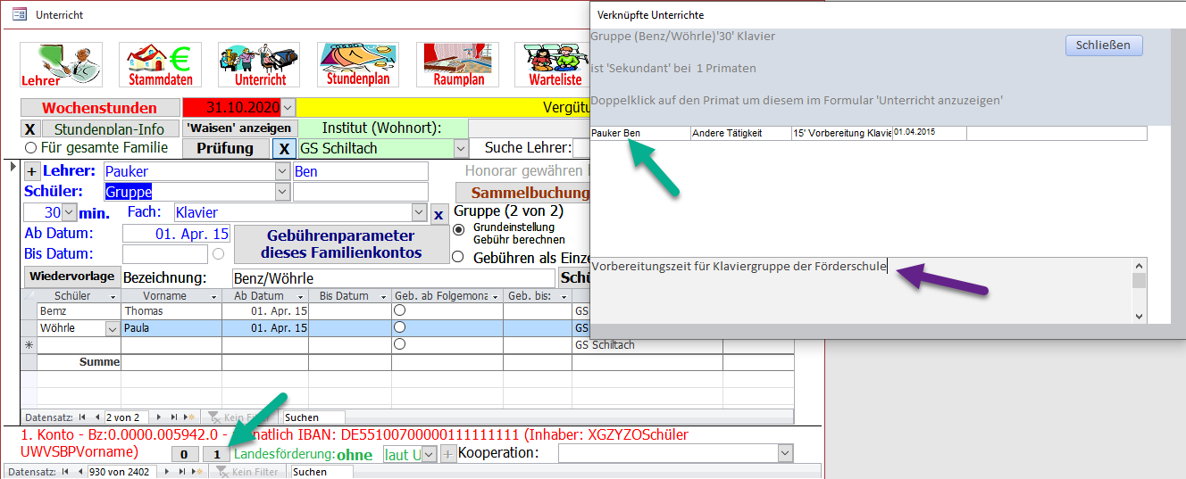Click the Bezeichnung field with Benz/Wöhrle
Image resolution: width=1186 pixels, height=479 pixels.
point(393,278)
